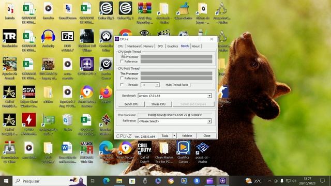Open Clean Master Pro for PC folder

[x=164, y=152]
